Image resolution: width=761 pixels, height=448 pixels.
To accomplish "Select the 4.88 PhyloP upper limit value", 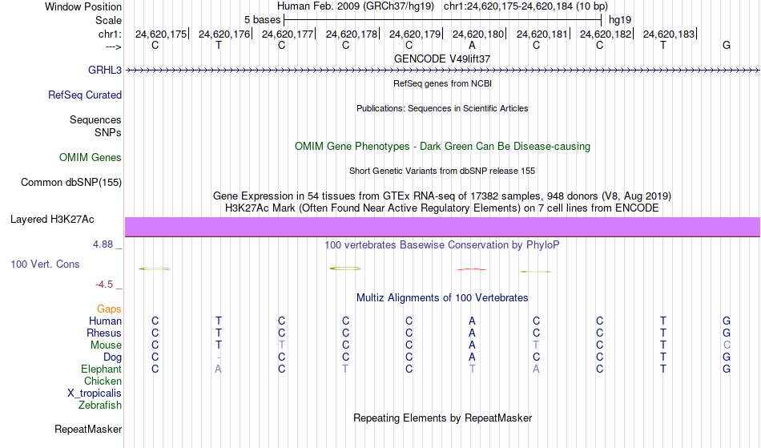I will tap(103, 244).
